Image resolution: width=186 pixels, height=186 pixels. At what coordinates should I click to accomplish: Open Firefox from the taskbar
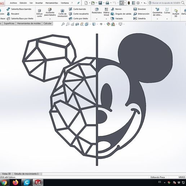click(15, 182)
